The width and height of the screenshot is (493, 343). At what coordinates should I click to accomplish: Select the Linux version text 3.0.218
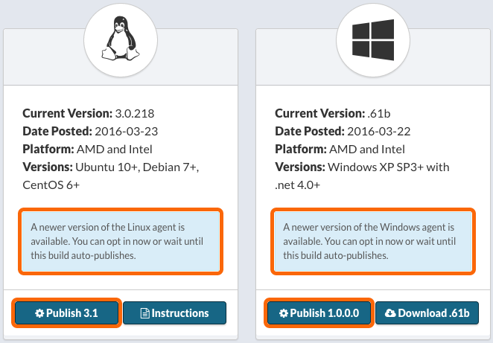tap(135, 113)
